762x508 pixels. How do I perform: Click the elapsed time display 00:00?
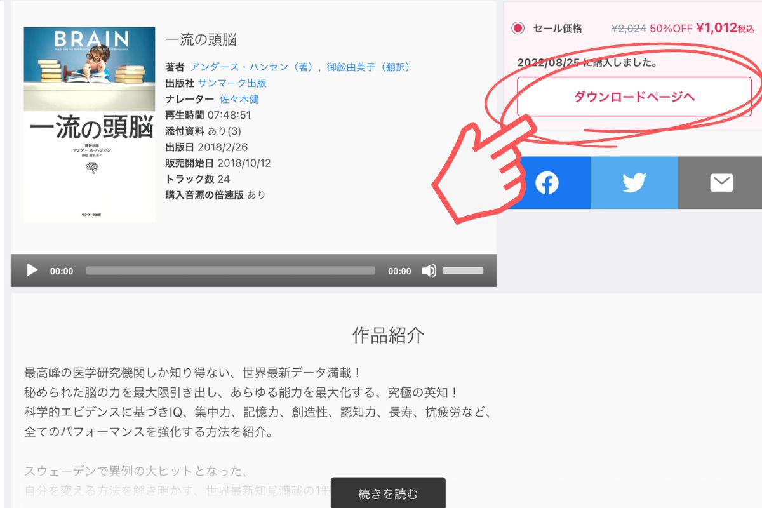click(x=61, y=271)
